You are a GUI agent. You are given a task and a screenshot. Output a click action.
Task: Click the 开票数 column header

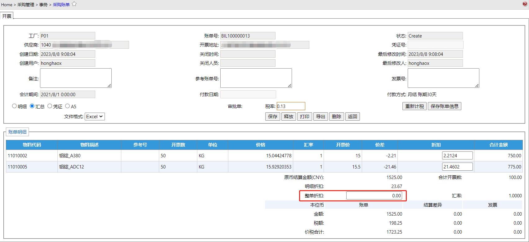(x=178, y=145)
